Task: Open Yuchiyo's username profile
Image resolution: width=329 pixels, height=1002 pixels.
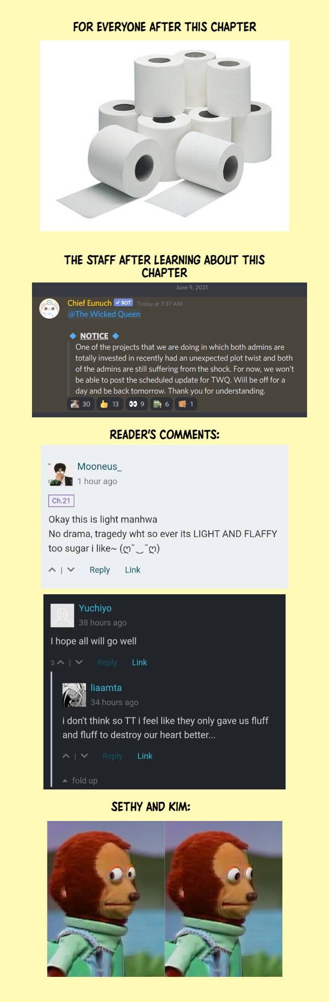Action: (95, 608)
